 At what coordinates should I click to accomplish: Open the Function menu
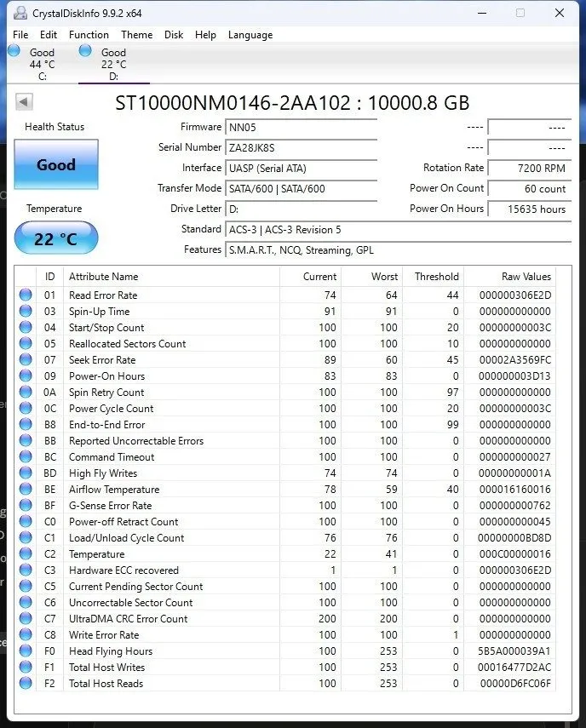(x=89, y=35)
